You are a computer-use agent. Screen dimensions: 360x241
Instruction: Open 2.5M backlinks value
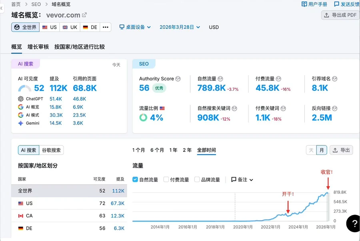[322, 118]
